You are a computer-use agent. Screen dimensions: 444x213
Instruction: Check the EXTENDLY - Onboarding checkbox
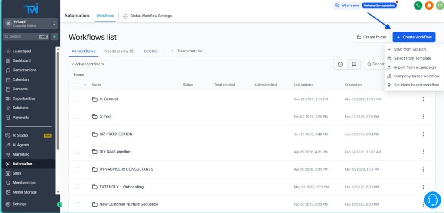tap(77, 187)
